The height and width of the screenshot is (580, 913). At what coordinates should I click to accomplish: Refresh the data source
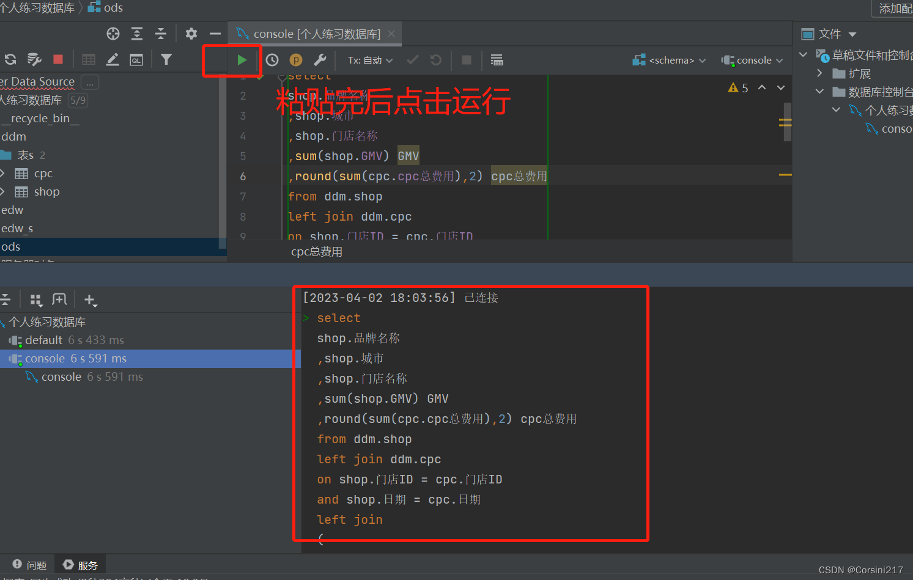[x=10, y=59]
